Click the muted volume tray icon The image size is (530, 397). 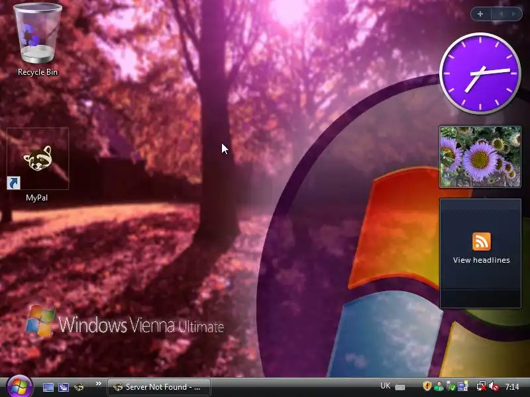tap(494, 386)
